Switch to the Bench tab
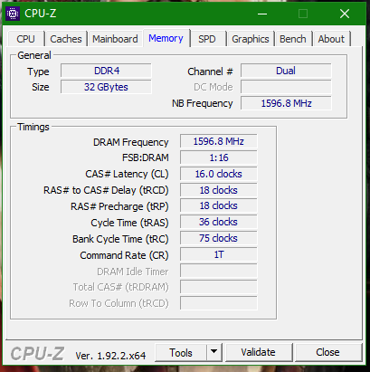The image size is (370, 372). (293, 39)
